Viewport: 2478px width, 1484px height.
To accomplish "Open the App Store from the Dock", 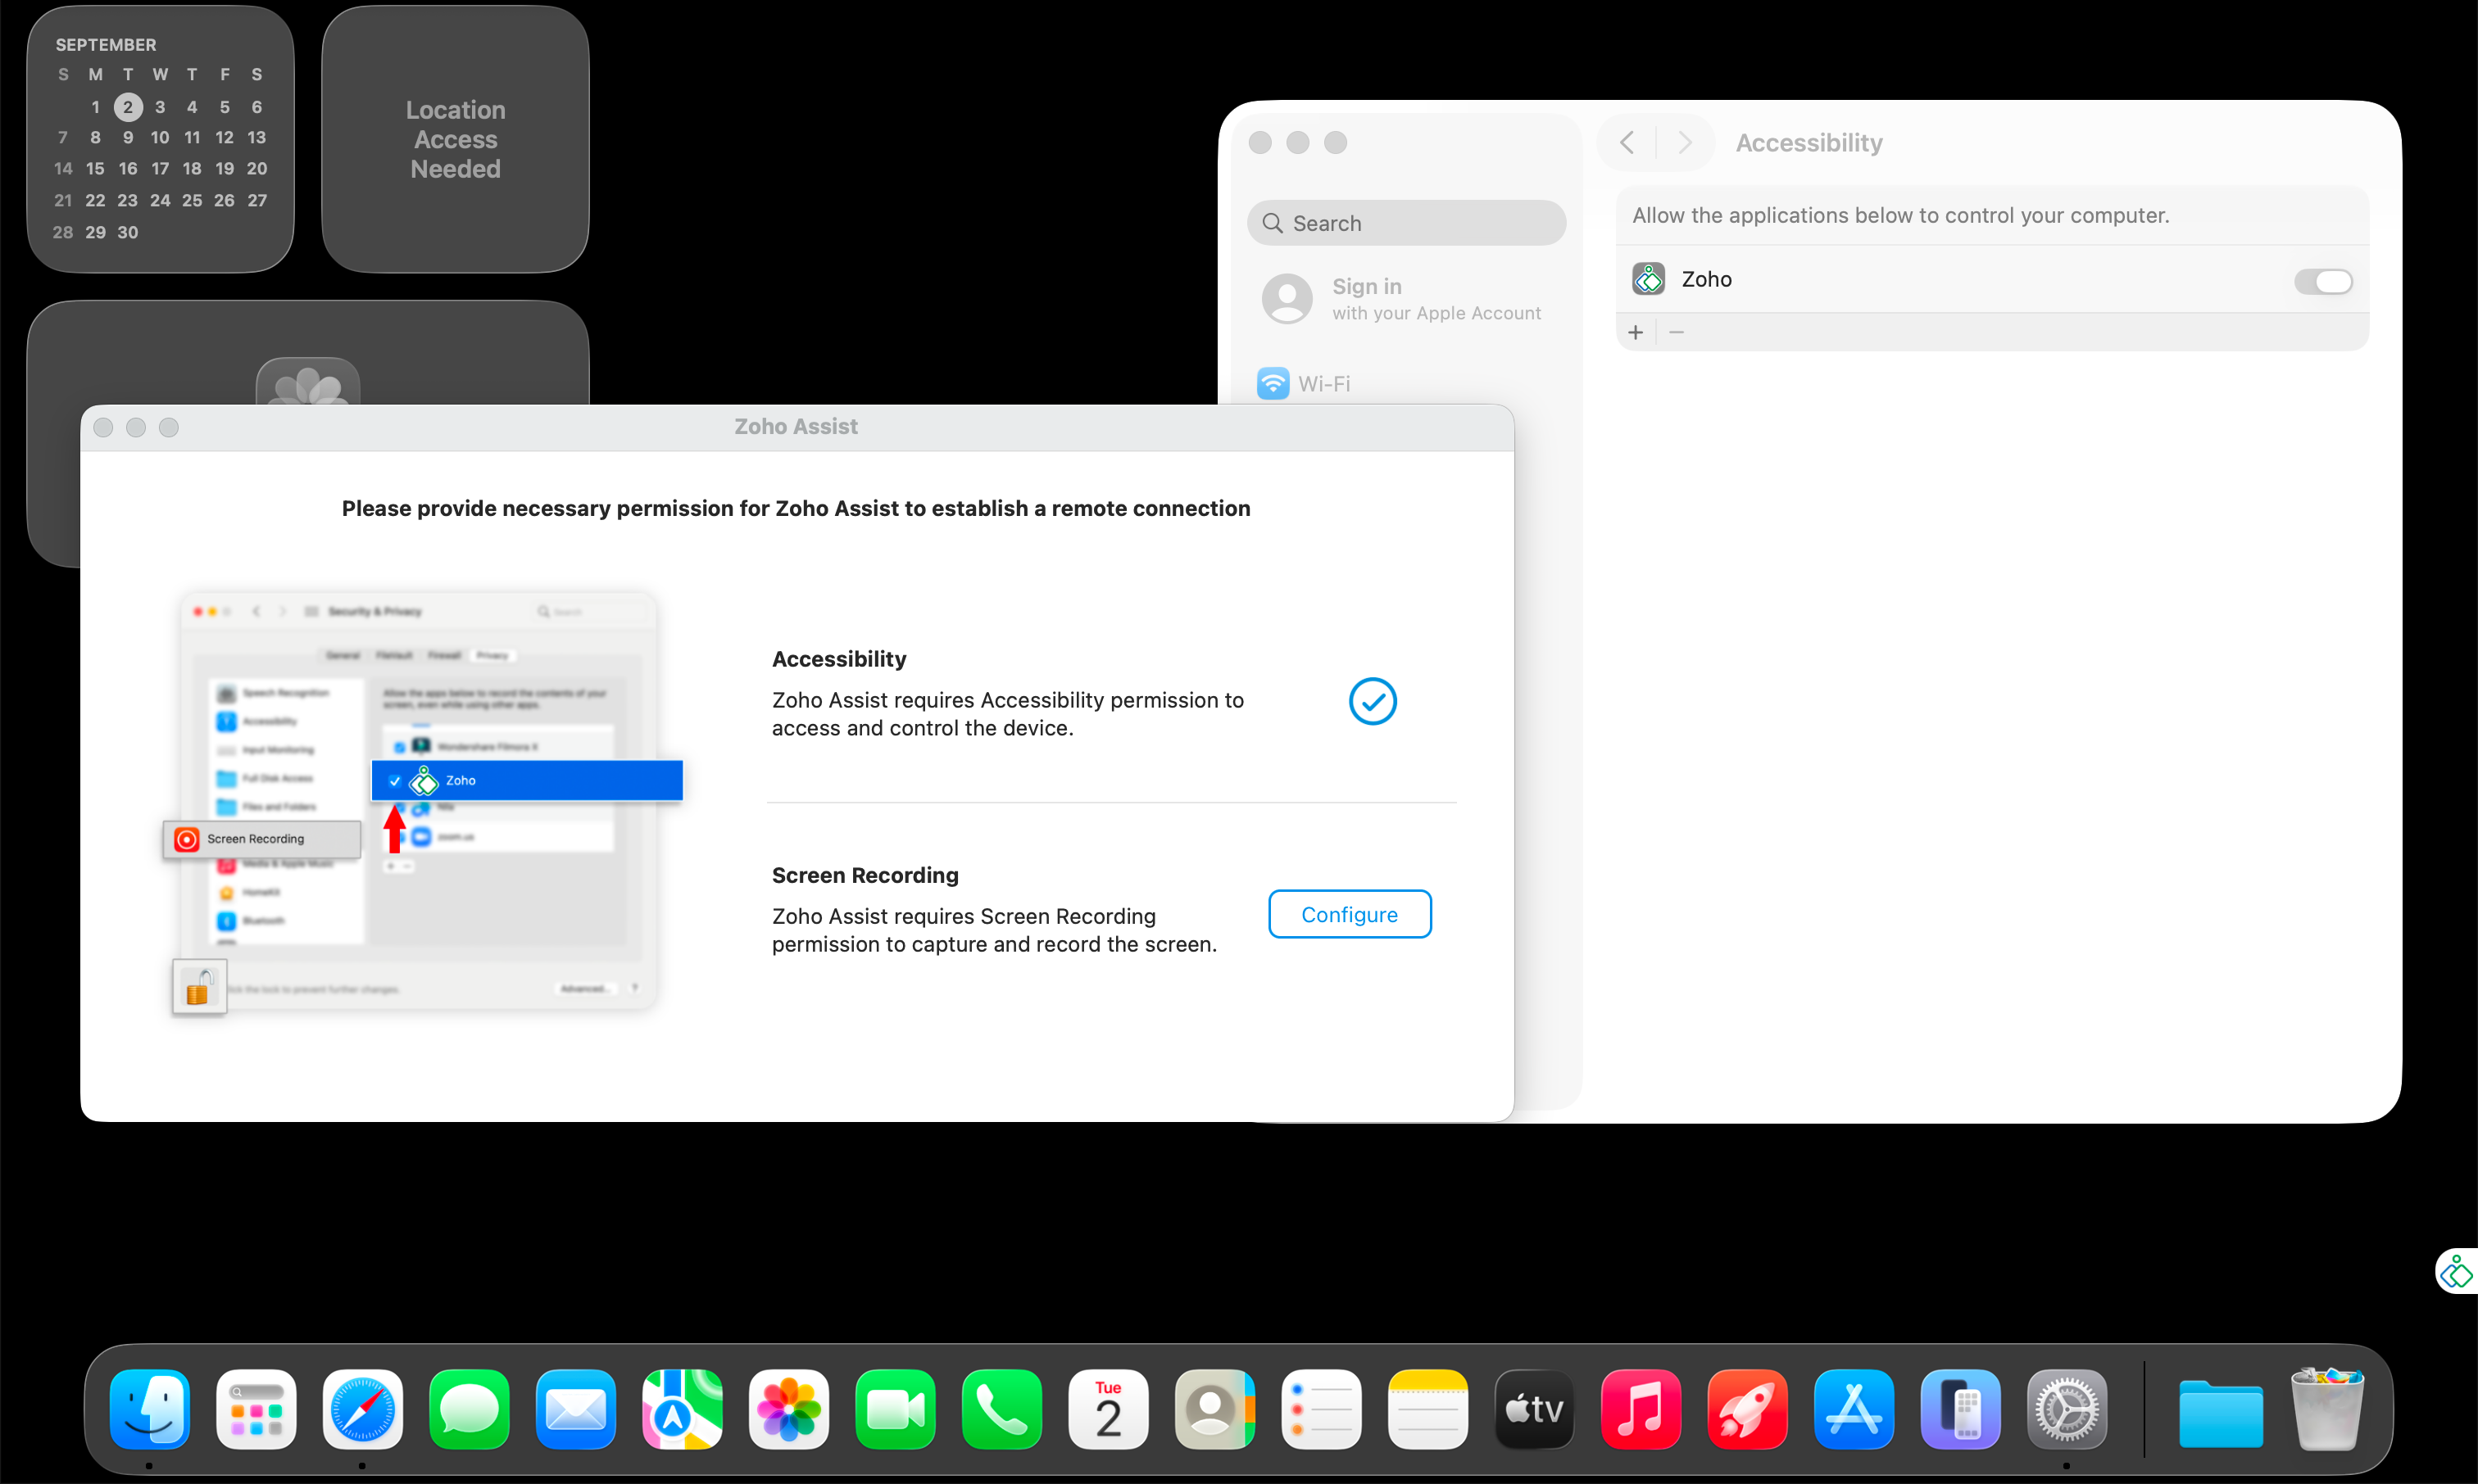I will [x=1853, y=1410].
